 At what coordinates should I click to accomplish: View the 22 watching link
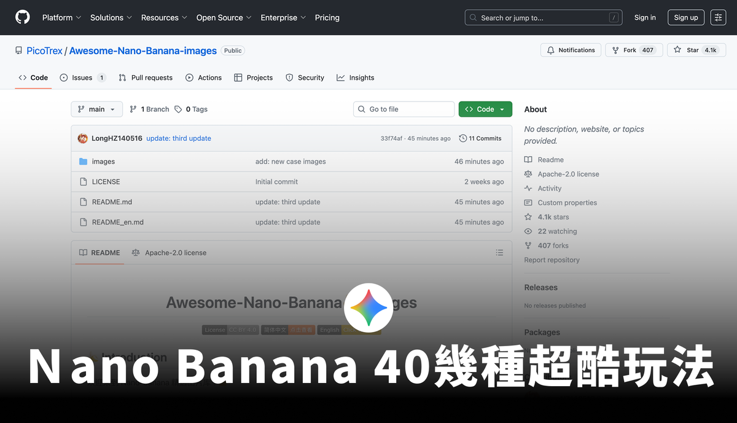click(551, 231)
